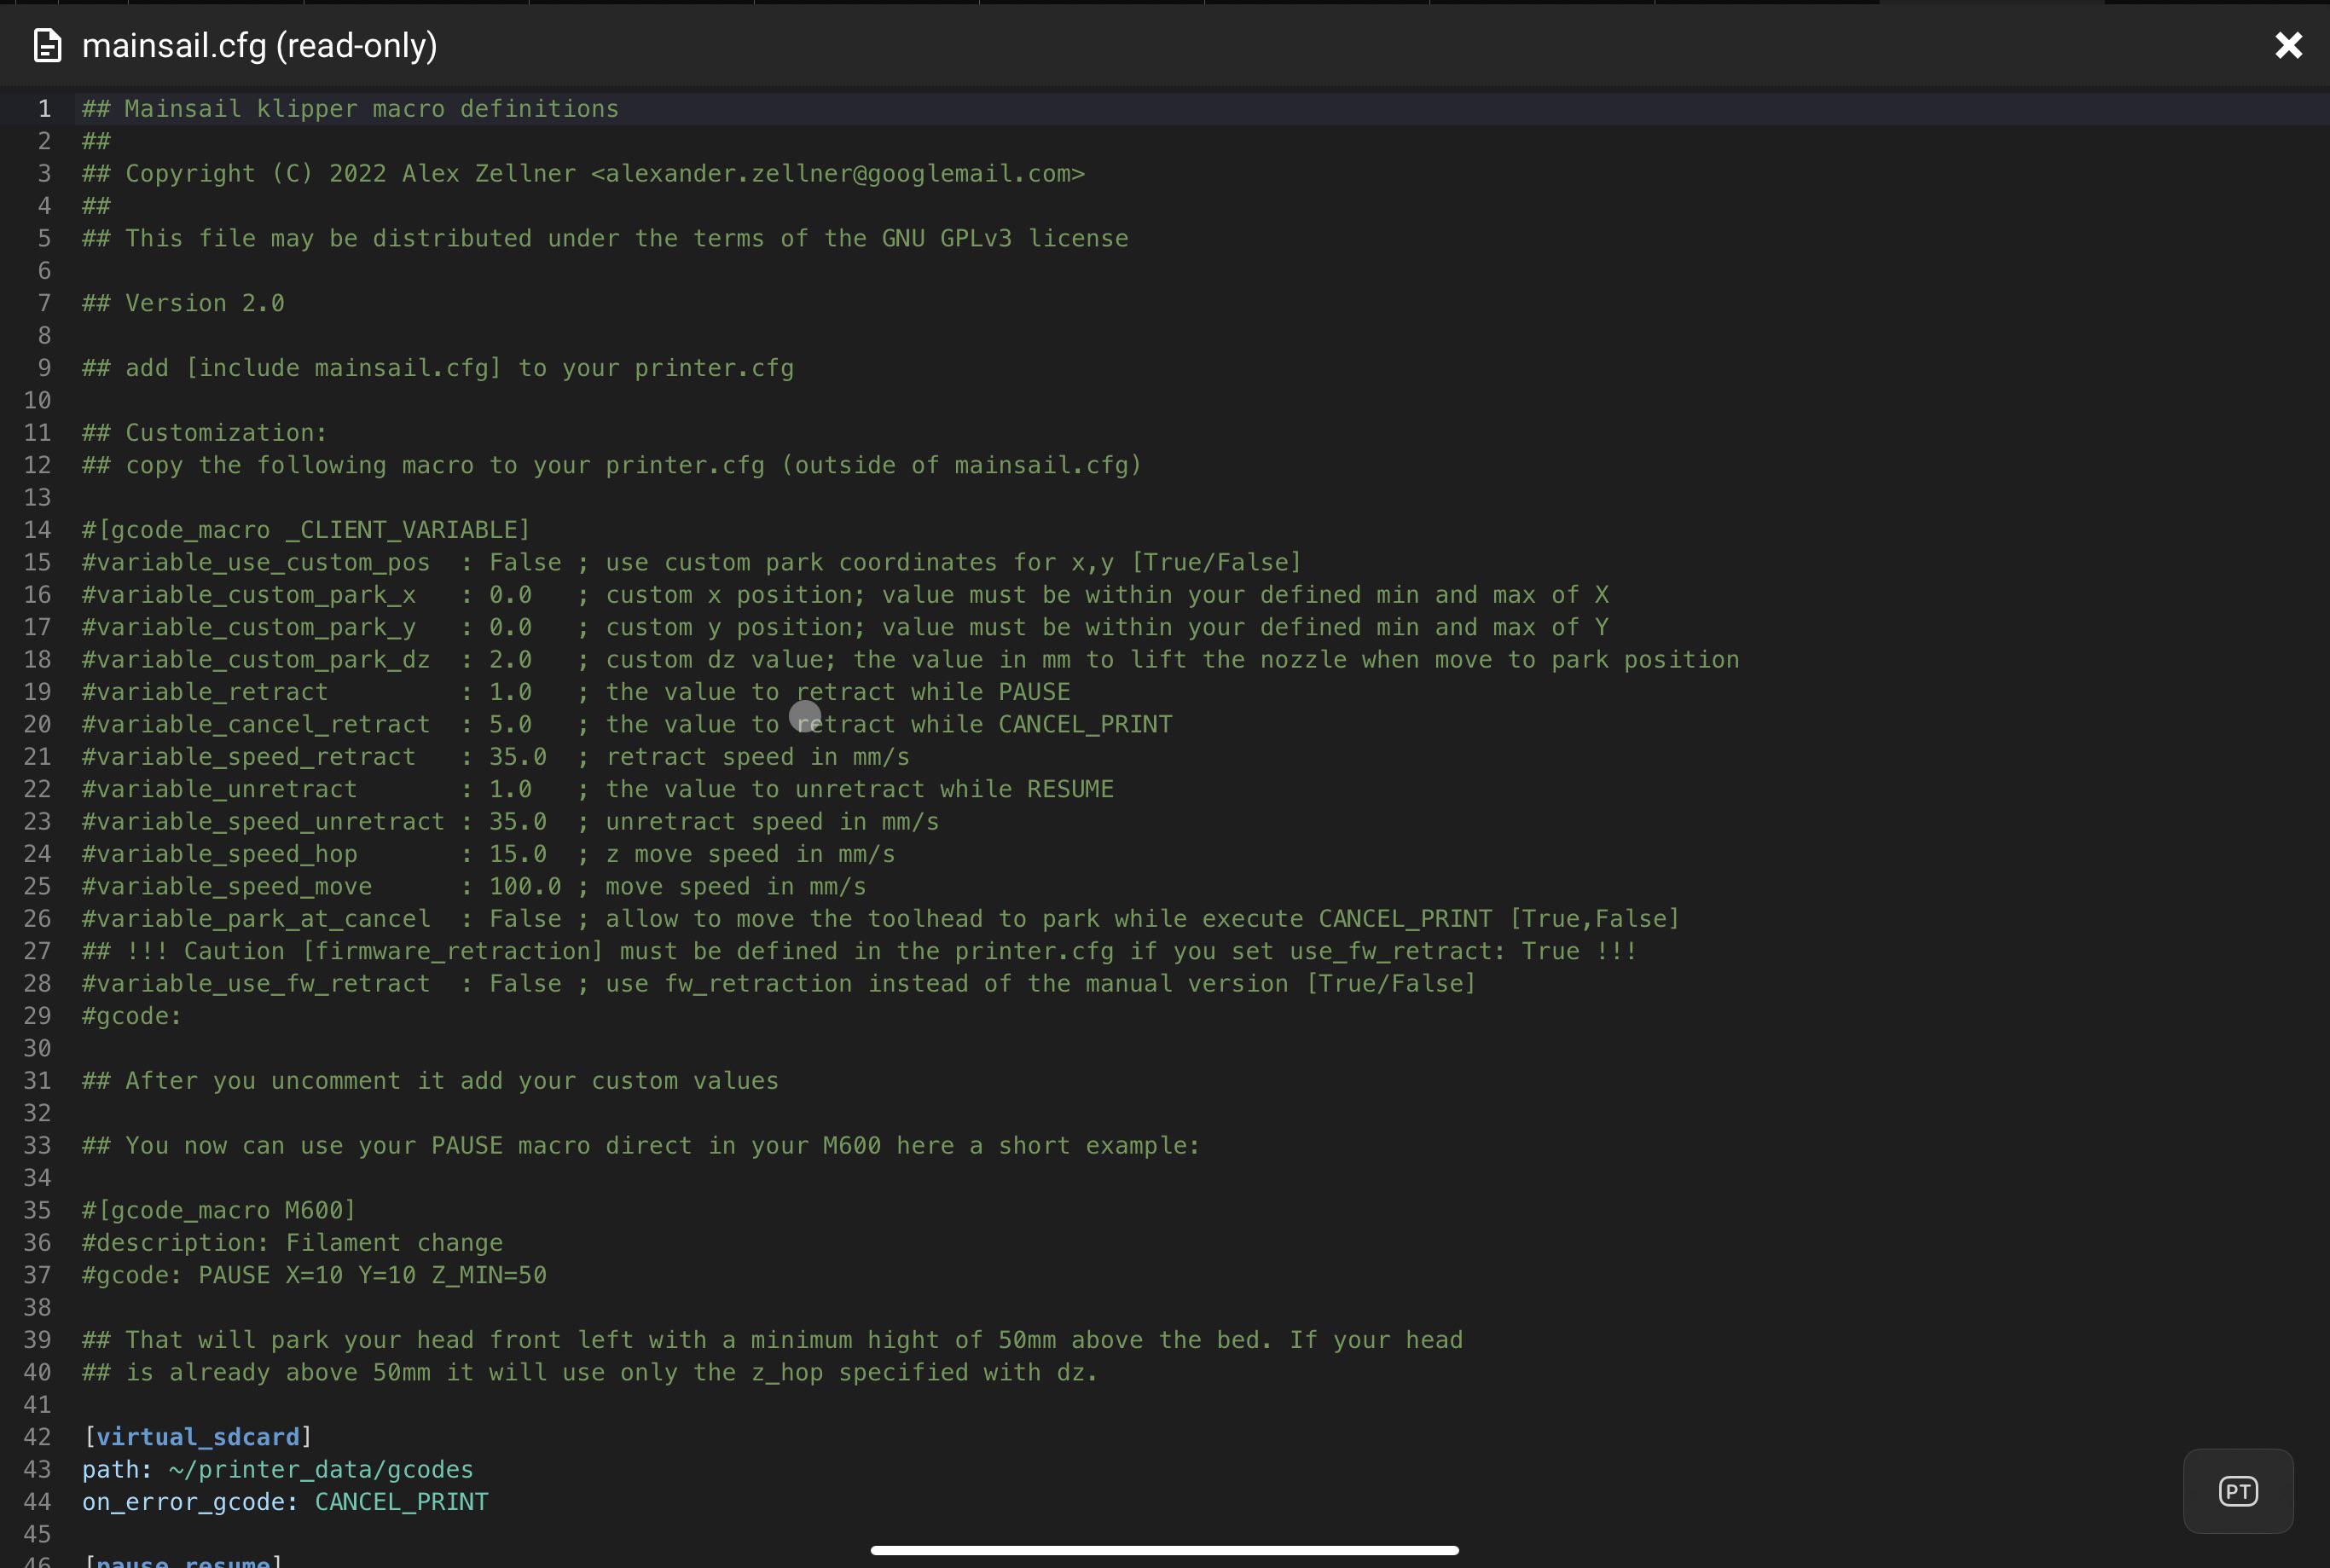Click line number 42 in the gutter
This screenshot has width=2330, height=1568.
(37, 1437)
